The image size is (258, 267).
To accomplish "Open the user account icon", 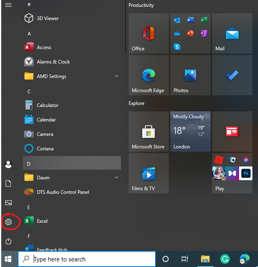I will tap(8, 164).
